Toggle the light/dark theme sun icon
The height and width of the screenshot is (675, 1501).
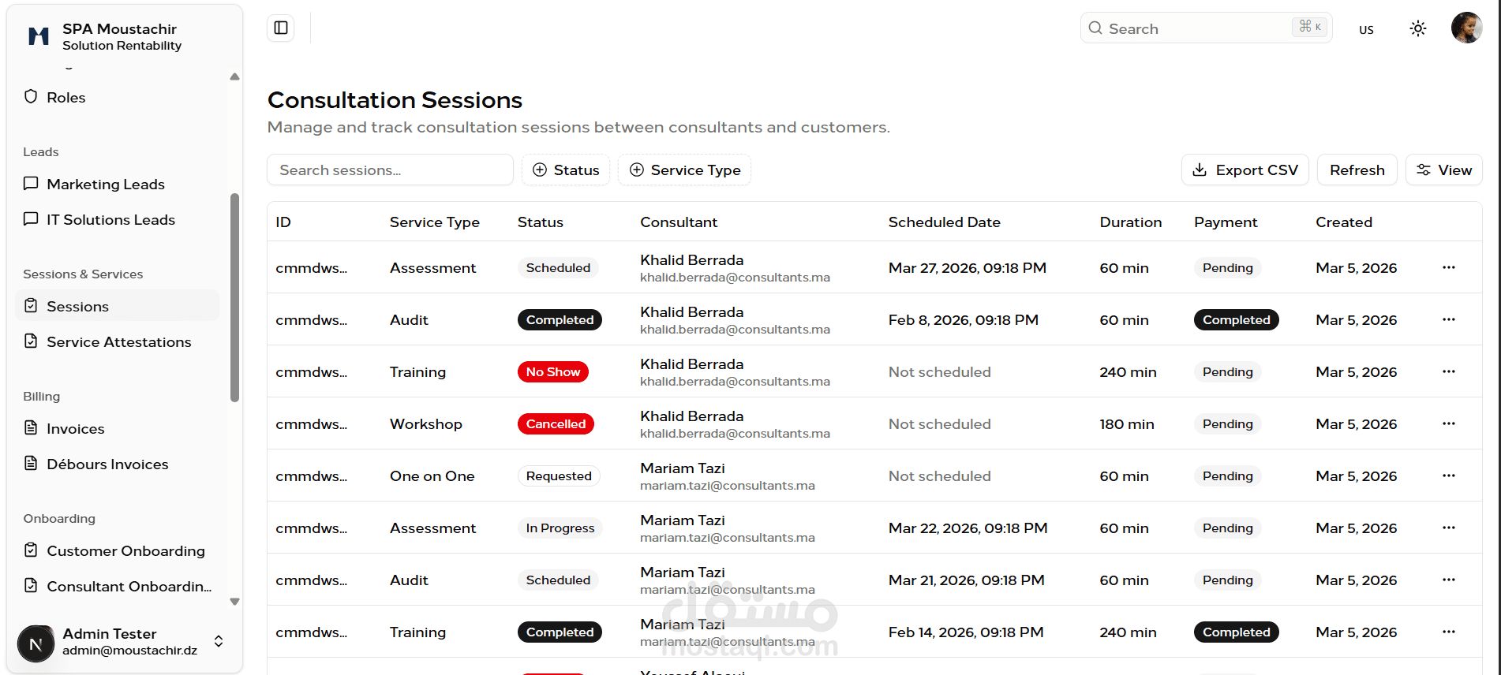pyautogui.click(x=1417, y=29)
